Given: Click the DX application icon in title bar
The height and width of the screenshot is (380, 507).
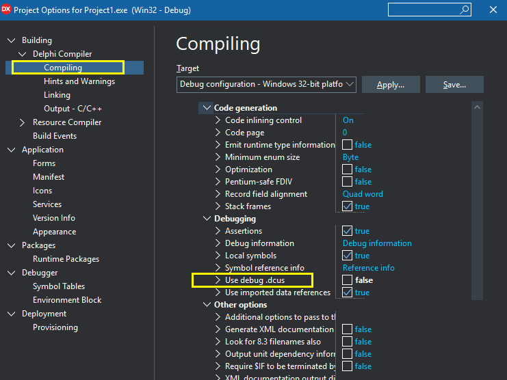Looking at the screenshot, I should click(x=8, y=10).
